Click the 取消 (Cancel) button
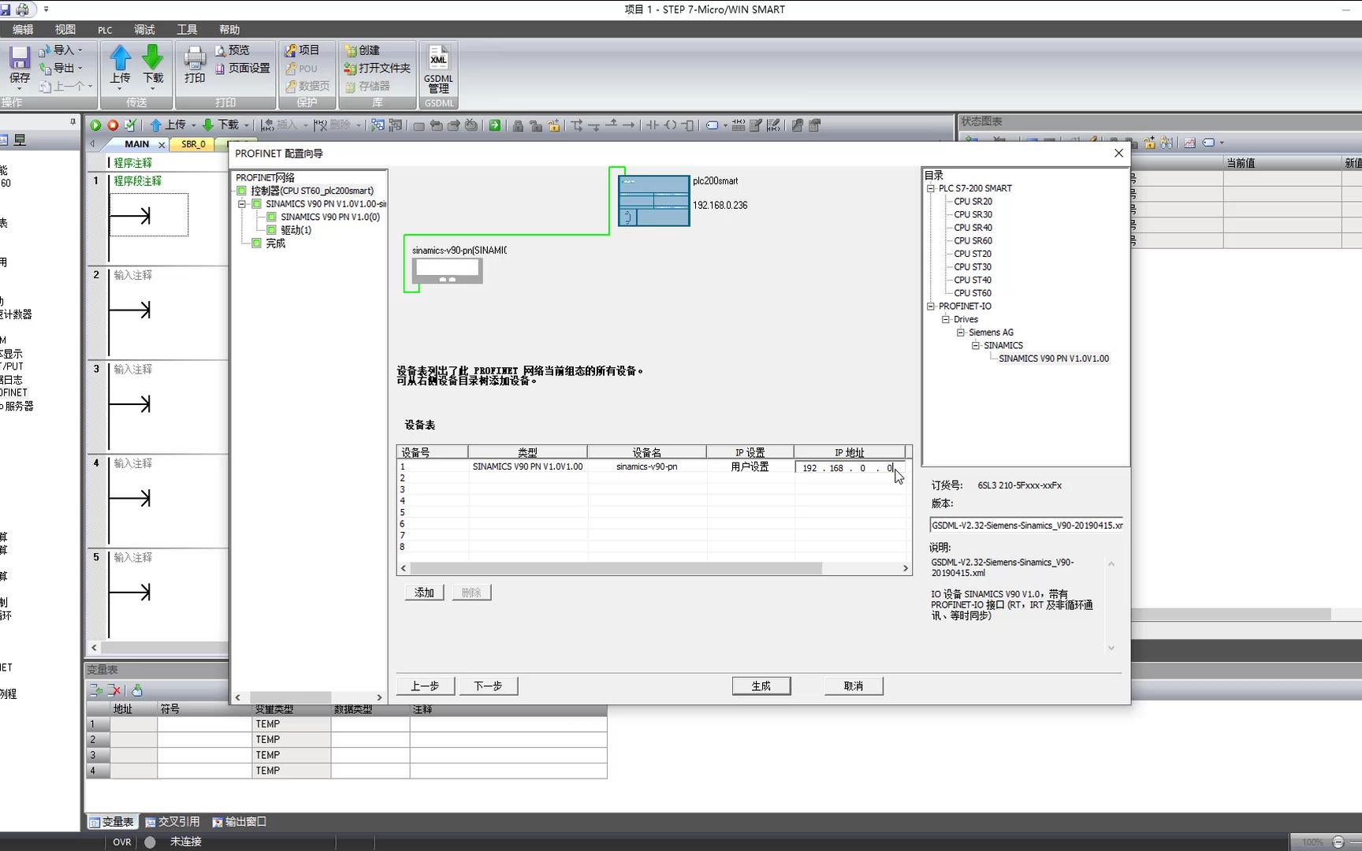 854,686
